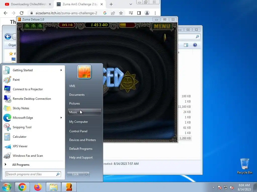Close the Zuma AmS Challenge 2 tab
The width and height of the screenshot is (257, 192).
pos(102,4)
